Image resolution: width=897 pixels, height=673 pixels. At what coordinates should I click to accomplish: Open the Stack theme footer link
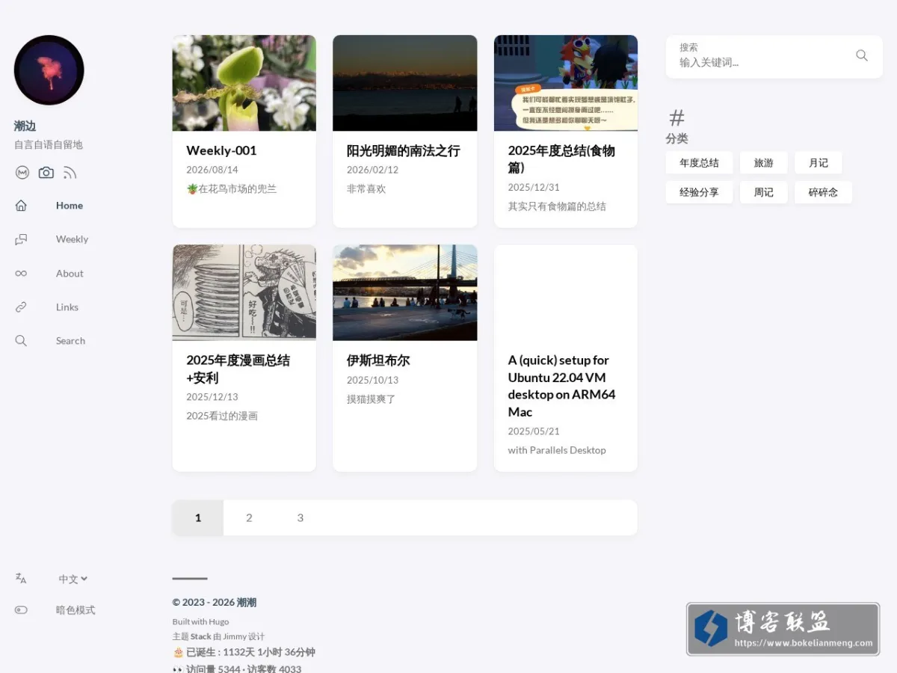click(x=201, y=636)
